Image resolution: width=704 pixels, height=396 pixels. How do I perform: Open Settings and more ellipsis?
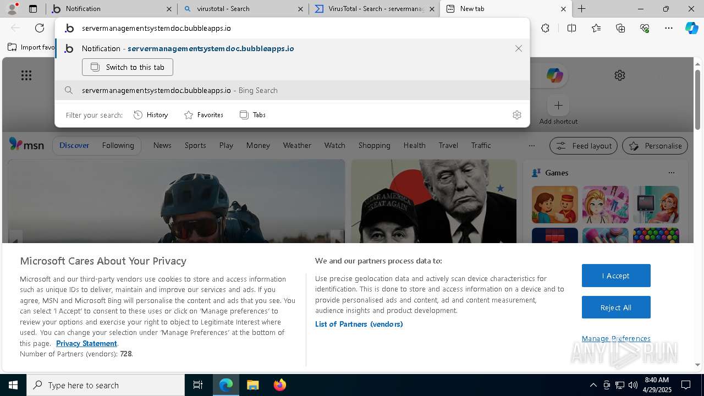(x=669, y=28)
